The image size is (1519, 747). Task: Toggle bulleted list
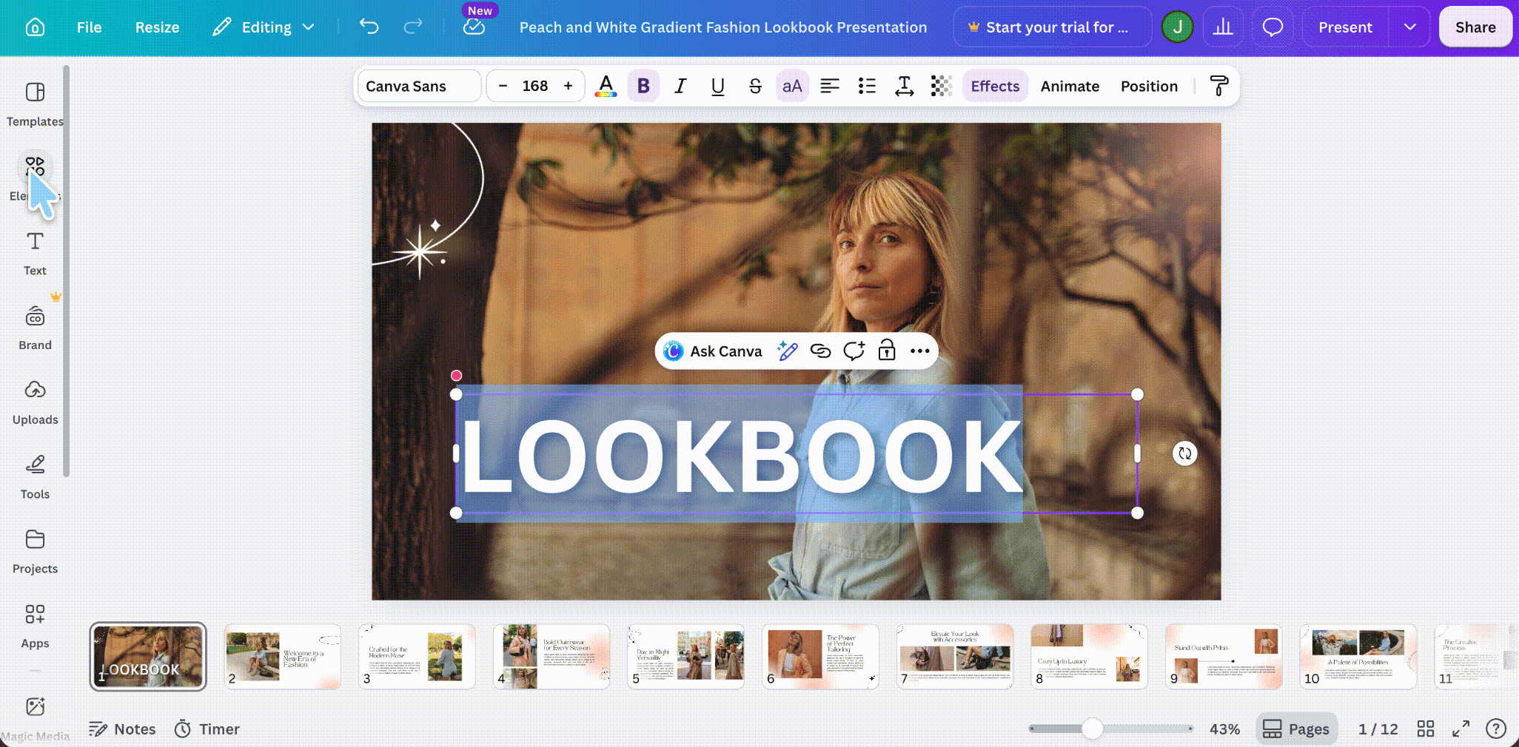(867, 87)
